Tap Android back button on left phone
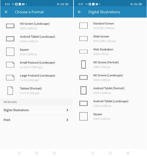Screen dimensions: 147x158 54,153
